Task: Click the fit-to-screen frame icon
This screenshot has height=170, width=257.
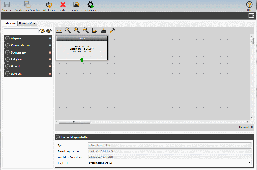Action: point(59,30)
